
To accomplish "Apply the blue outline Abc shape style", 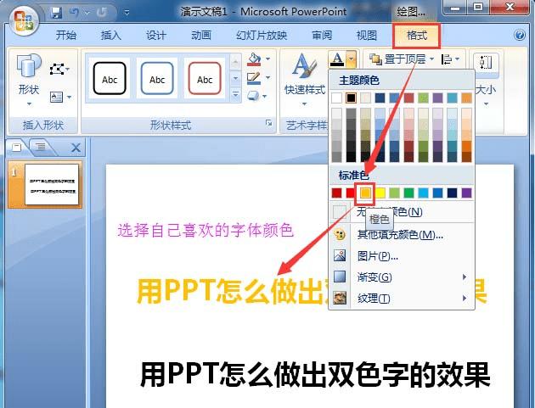I will point(157,78).
